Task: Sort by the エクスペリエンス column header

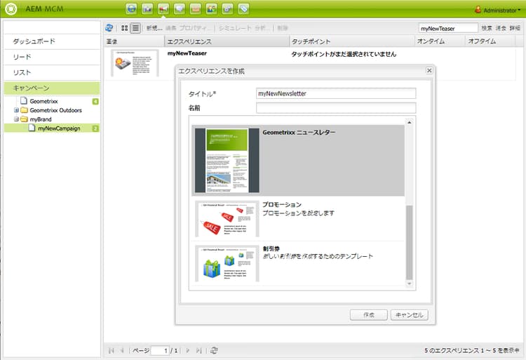Action: pyautogui.click(x=227, y=41)
